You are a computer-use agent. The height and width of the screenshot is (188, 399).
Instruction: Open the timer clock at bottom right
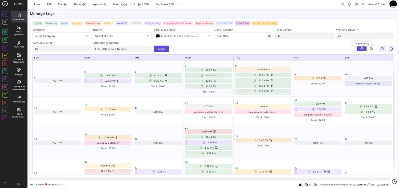394,182
